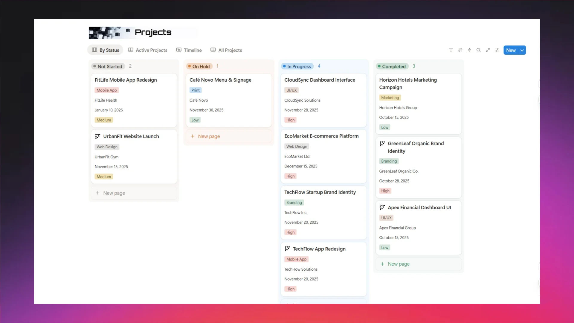Click High priority on GreenLeaf card
The width and height of the screenshot is (574, 323).
point(385,191)
